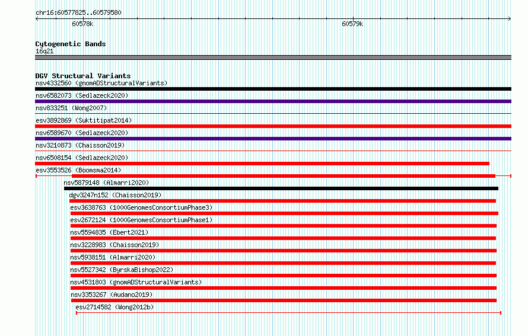Click esv2714582 (Wong2012b) label
The height and width of the screenshot is (336, 528).
(114, 307)
